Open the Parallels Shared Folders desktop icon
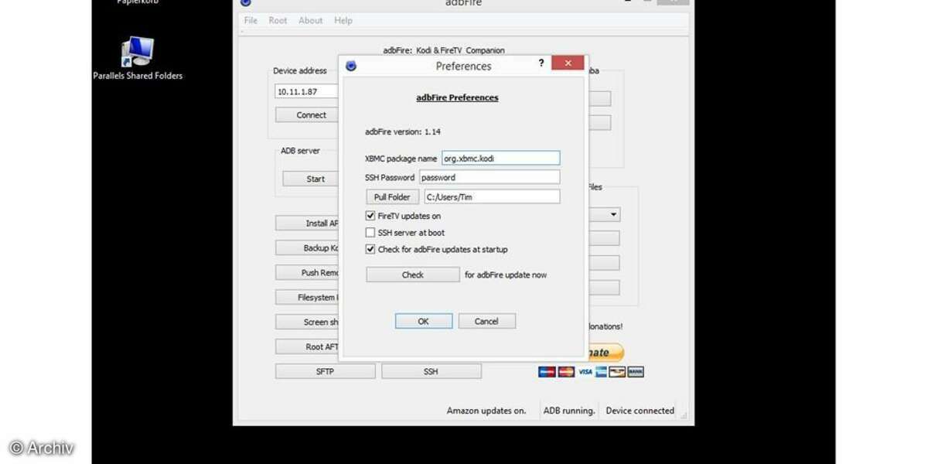 [138, 59]
